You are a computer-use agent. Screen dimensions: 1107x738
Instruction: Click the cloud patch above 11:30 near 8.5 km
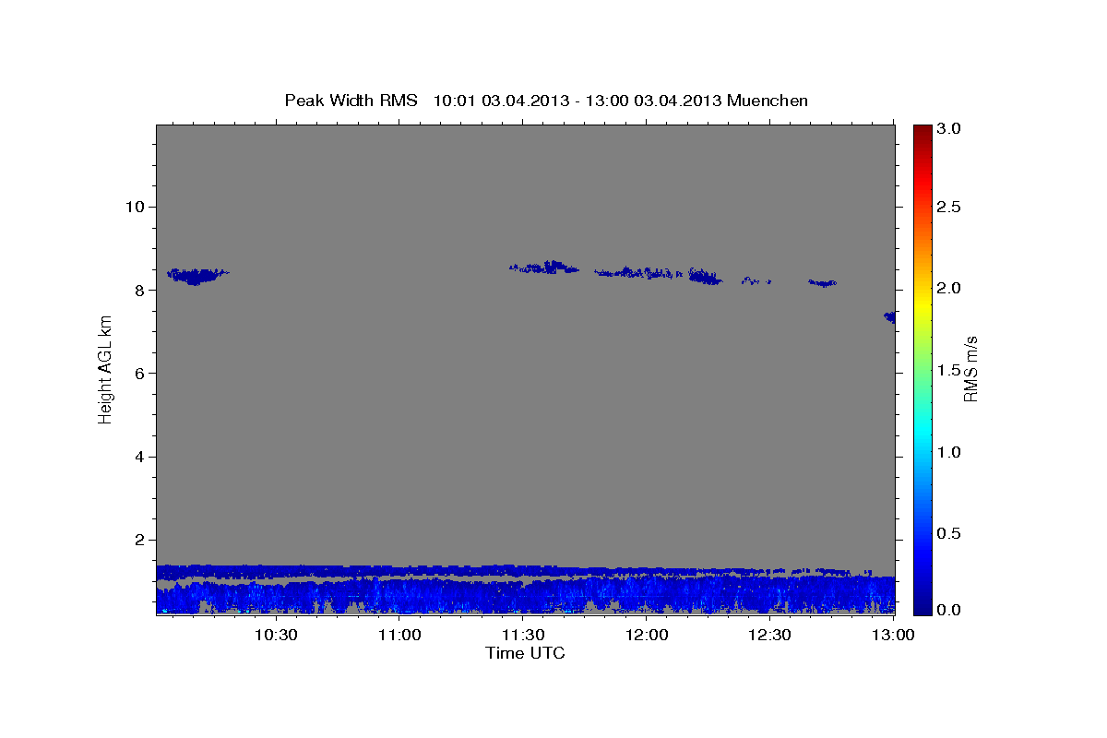coord(546,268)
